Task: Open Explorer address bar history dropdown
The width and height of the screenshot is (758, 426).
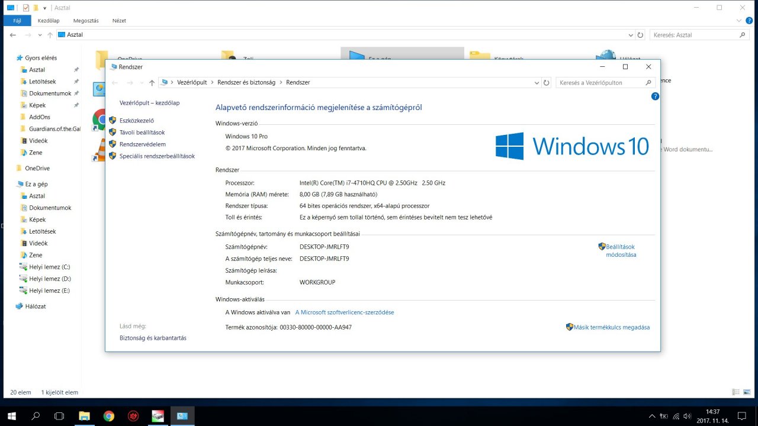Action: (631, 35)
